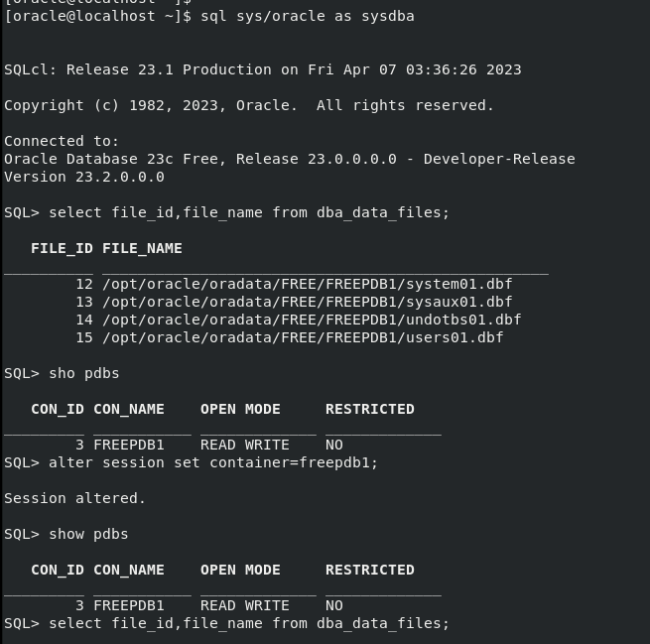Click the sysaux01.dbf file path row
This screenshot has width=650, height=644.
[x=295, y=302]
